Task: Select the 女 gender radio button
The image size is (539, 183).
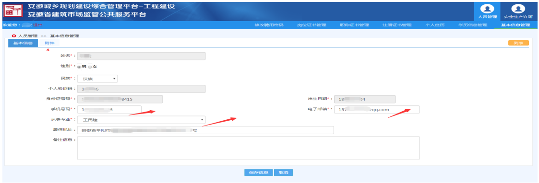Action: pyautogui.click(x=90, y=67)
